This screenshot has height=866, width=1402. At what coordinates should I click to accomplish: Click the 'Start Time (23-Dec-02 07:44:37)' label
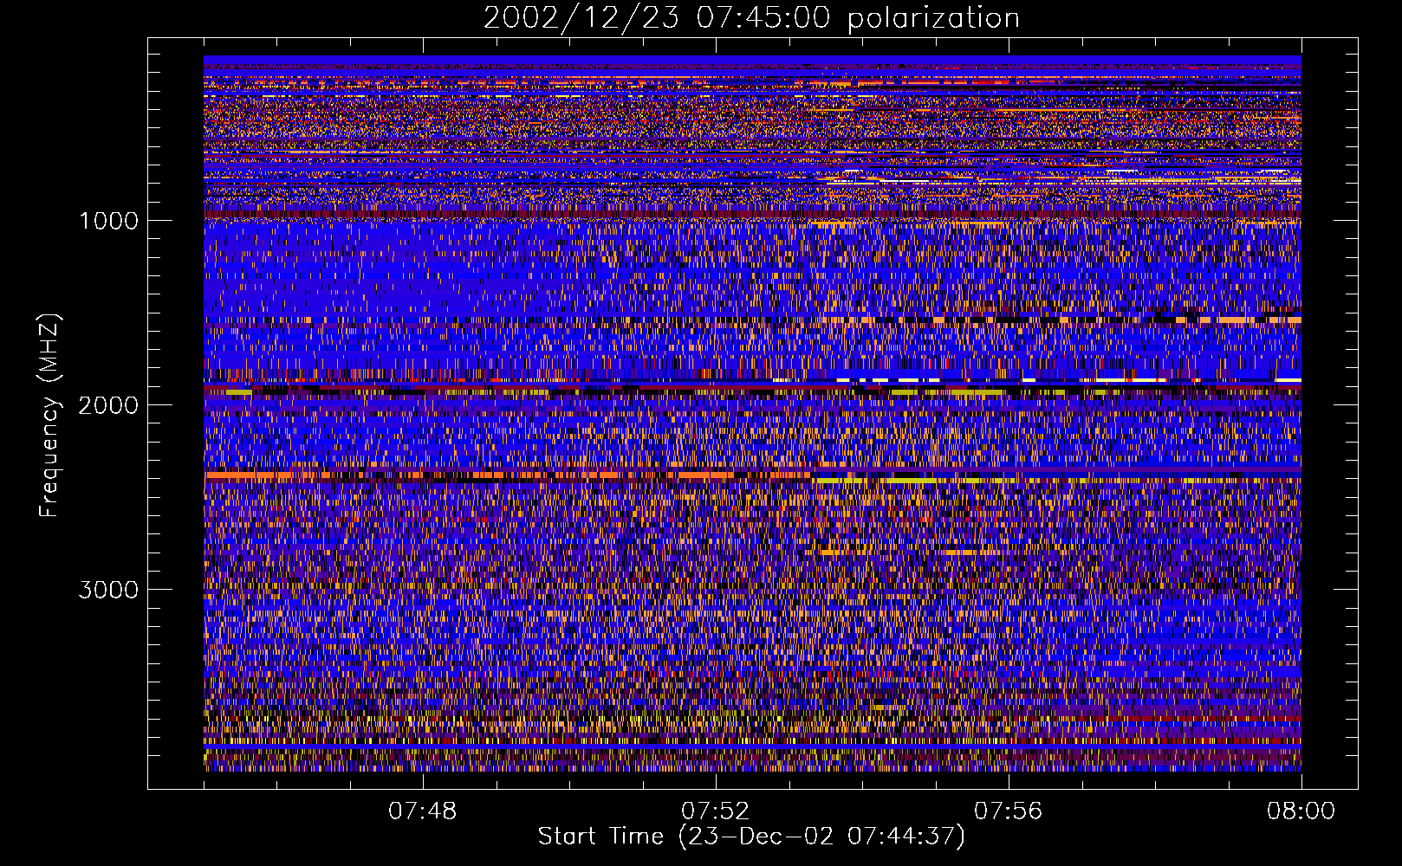click(x=751, y=837)
